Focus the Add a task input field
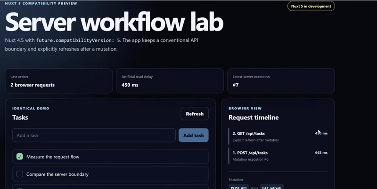The height and width of the screenshot is (189, 377). [x=94, y=135]
